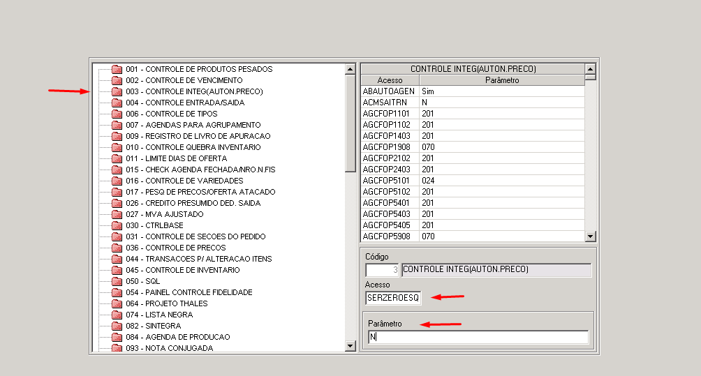Click the grid title CONTROLE INTEG(AUTON.PRECO)
The image size is (701, 376).
[x=473, y=69]
